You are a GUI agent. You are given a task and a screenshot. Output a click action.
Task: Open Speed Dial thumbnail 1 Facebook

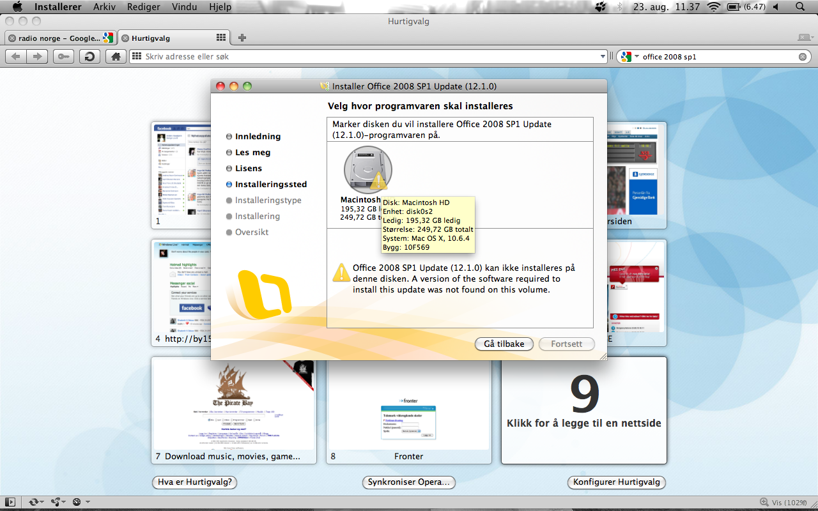point(181,175)
